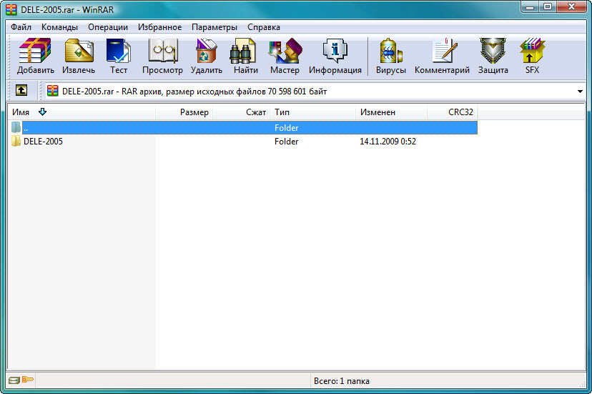Click status text 'Всего: 1 папка'
The height and width of the screenshot is (394, 592).
[x=341, y=381]
